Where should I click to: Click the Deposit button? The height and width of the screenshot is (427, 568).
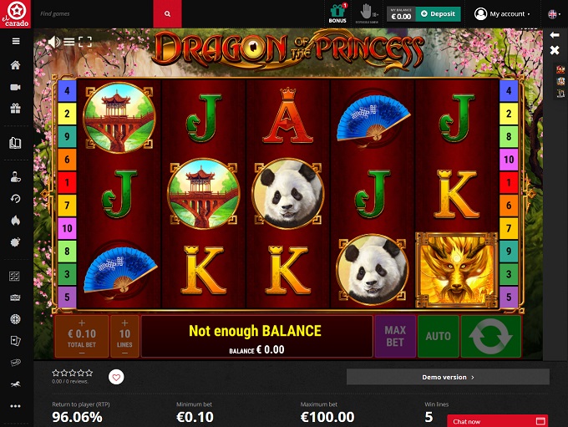(x=438, y=14)
